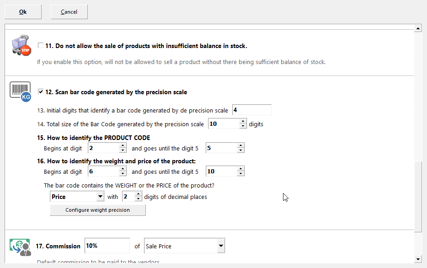Click the initial digits input field

251,110
